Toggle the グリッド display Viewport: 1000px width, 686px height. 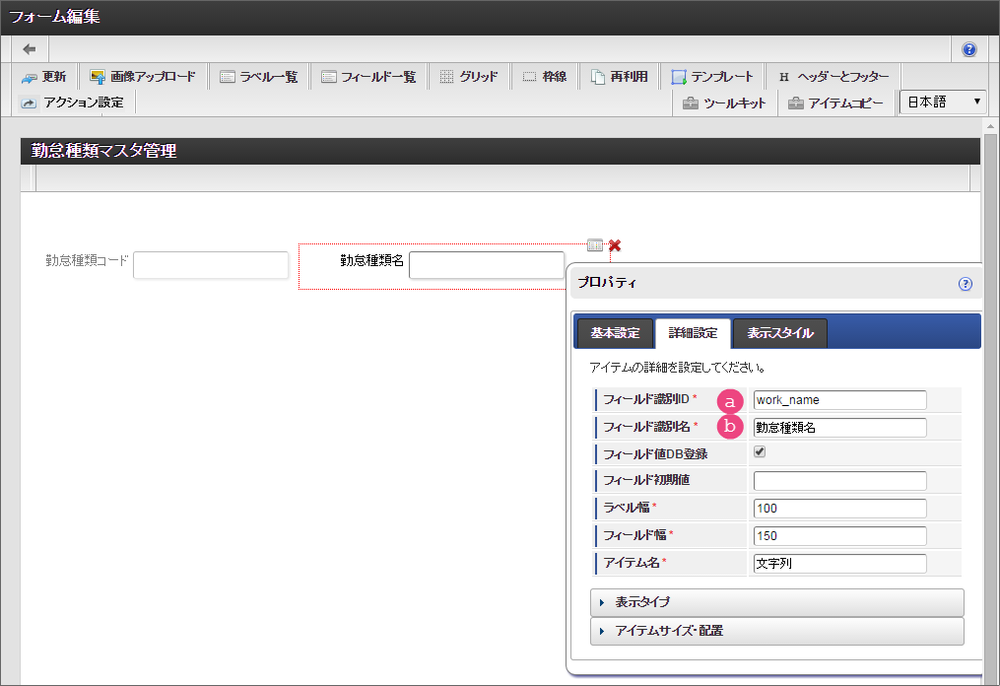469,77
